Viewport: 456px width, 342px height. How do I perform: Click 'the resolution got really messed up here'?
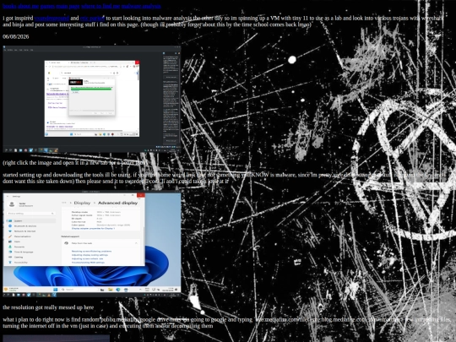[x=48, y=307]
